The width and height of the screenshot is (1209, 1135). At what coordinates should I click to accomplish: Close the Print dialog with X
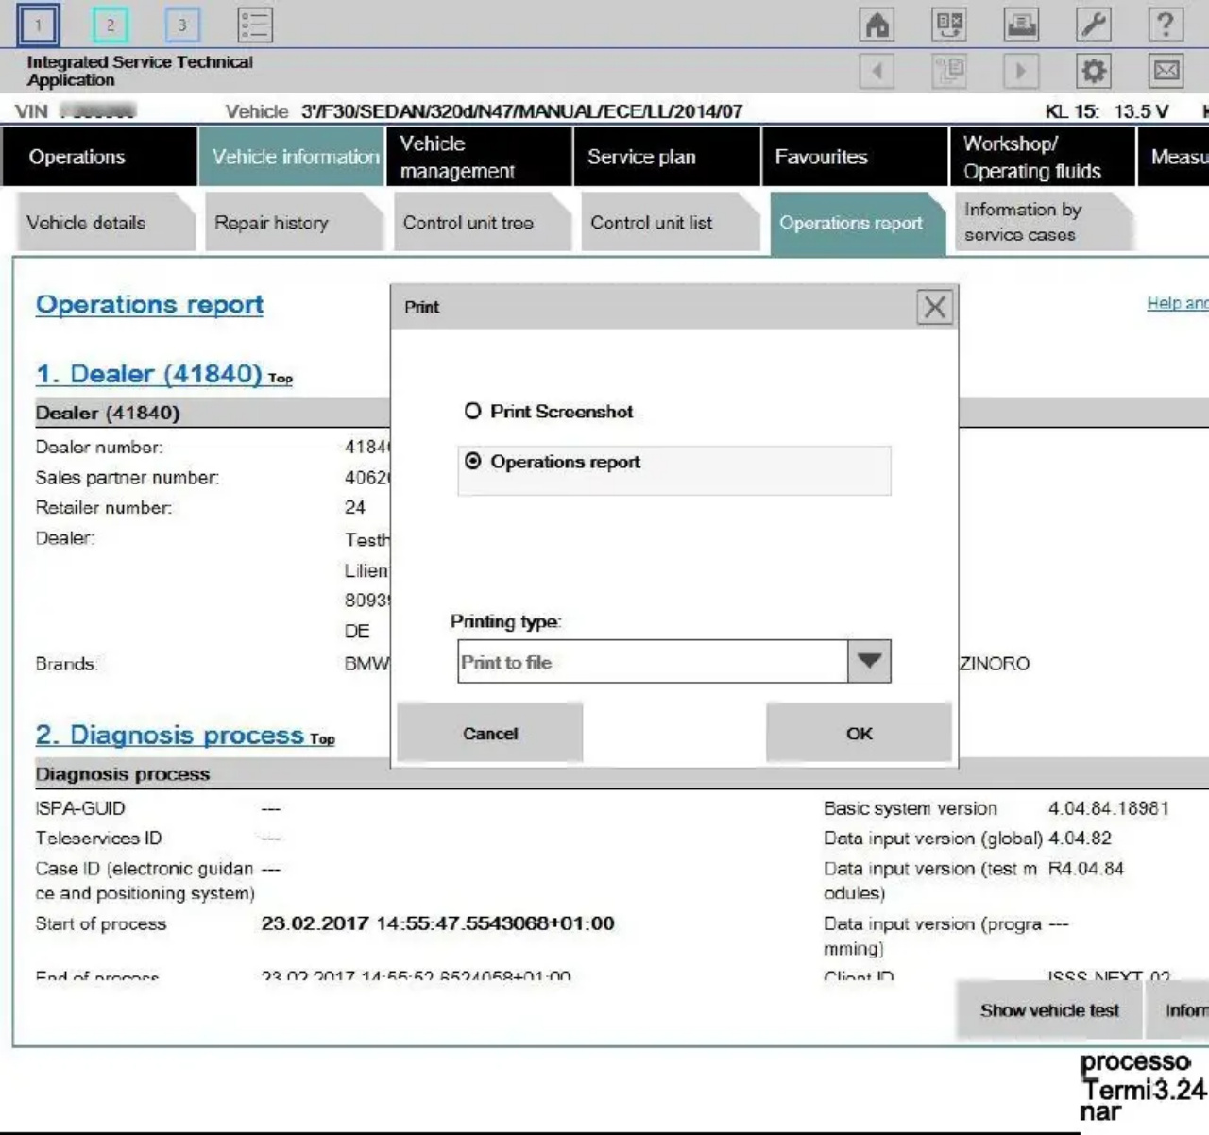(x=934, y=307)
